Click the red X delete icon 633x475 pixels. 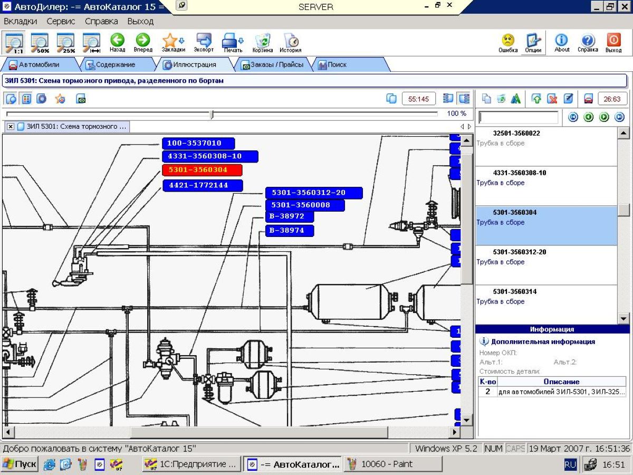tap(552, 99)
